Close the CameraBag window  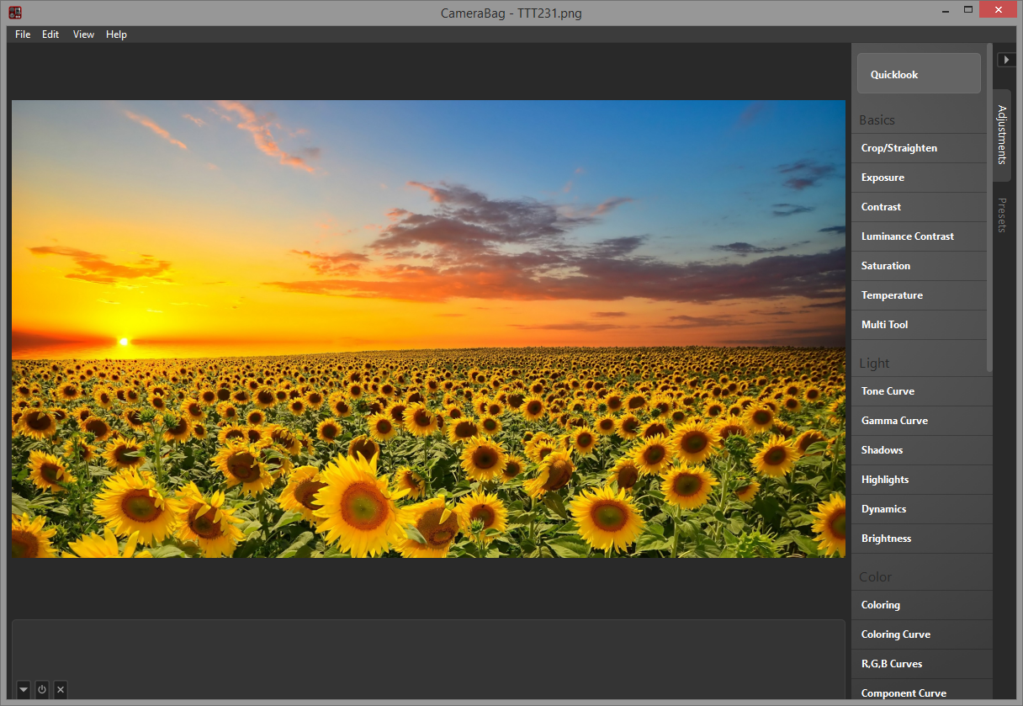999,9
